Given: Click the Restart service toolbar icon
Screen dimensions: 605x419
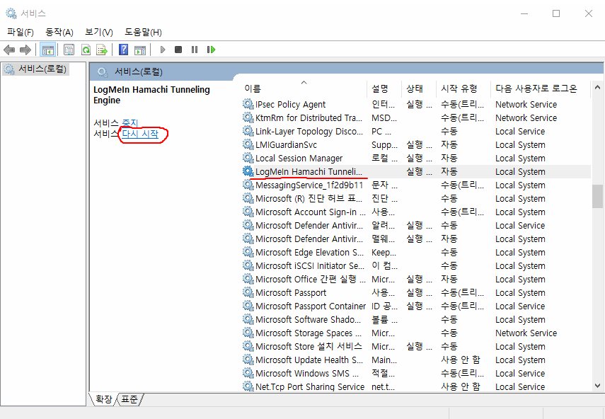Looking at the screenshot, I should (211, 50).
